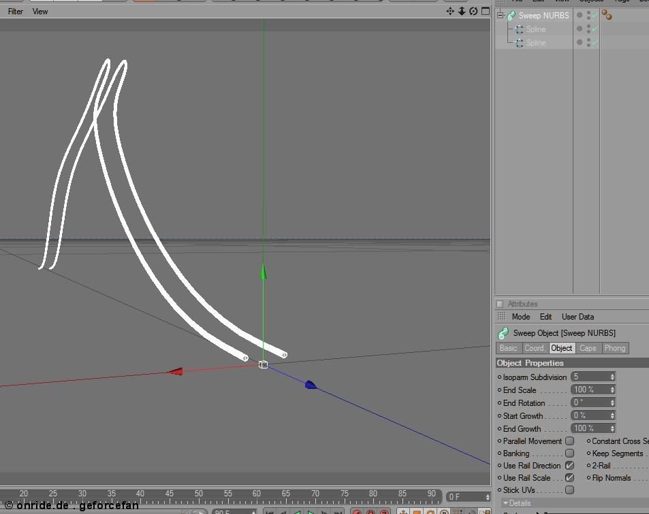Uncheck Use Rail Direction
The height and width of the screenshot is (514, 649).
click(569, 465)
